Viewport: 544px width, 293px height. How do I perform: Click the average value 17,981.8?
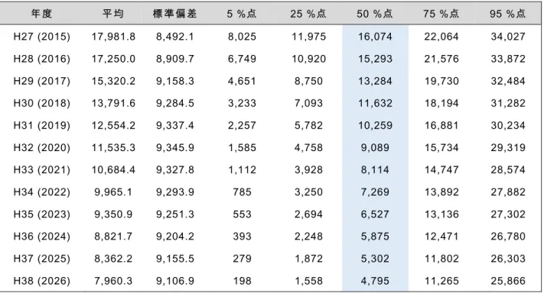pyautogui.click(x=113, y=37)
